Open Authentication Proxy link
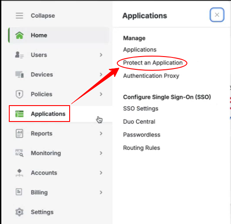 coord(151,76)
